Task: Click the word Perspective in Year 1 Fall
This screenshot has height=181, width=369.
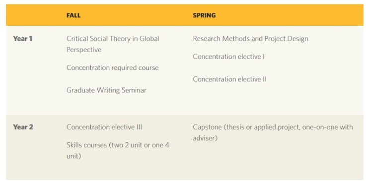Action: 84,50
